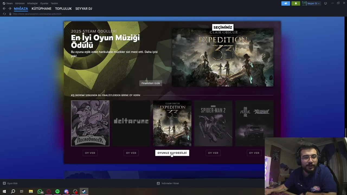
Task: Open the İndirmeleri Yönet link
Action: tap(170, 183)
